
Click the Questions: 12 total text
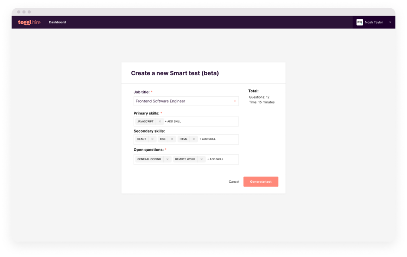[259, 97]
